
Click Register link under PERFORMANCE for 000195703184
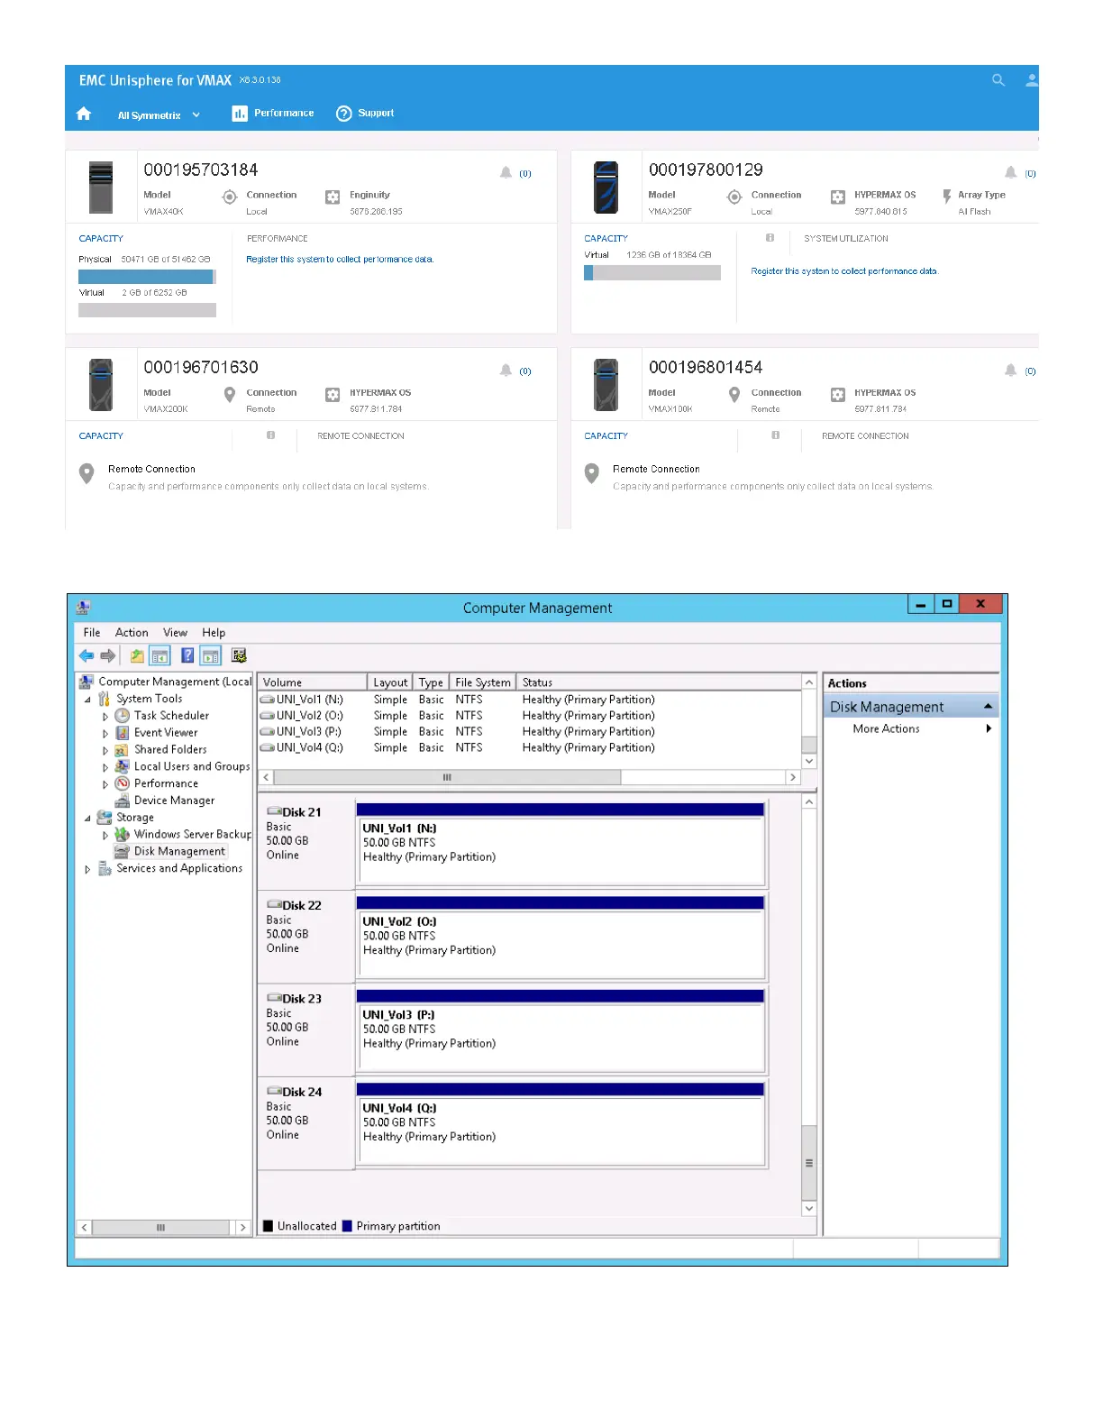(x=340, y=260)
